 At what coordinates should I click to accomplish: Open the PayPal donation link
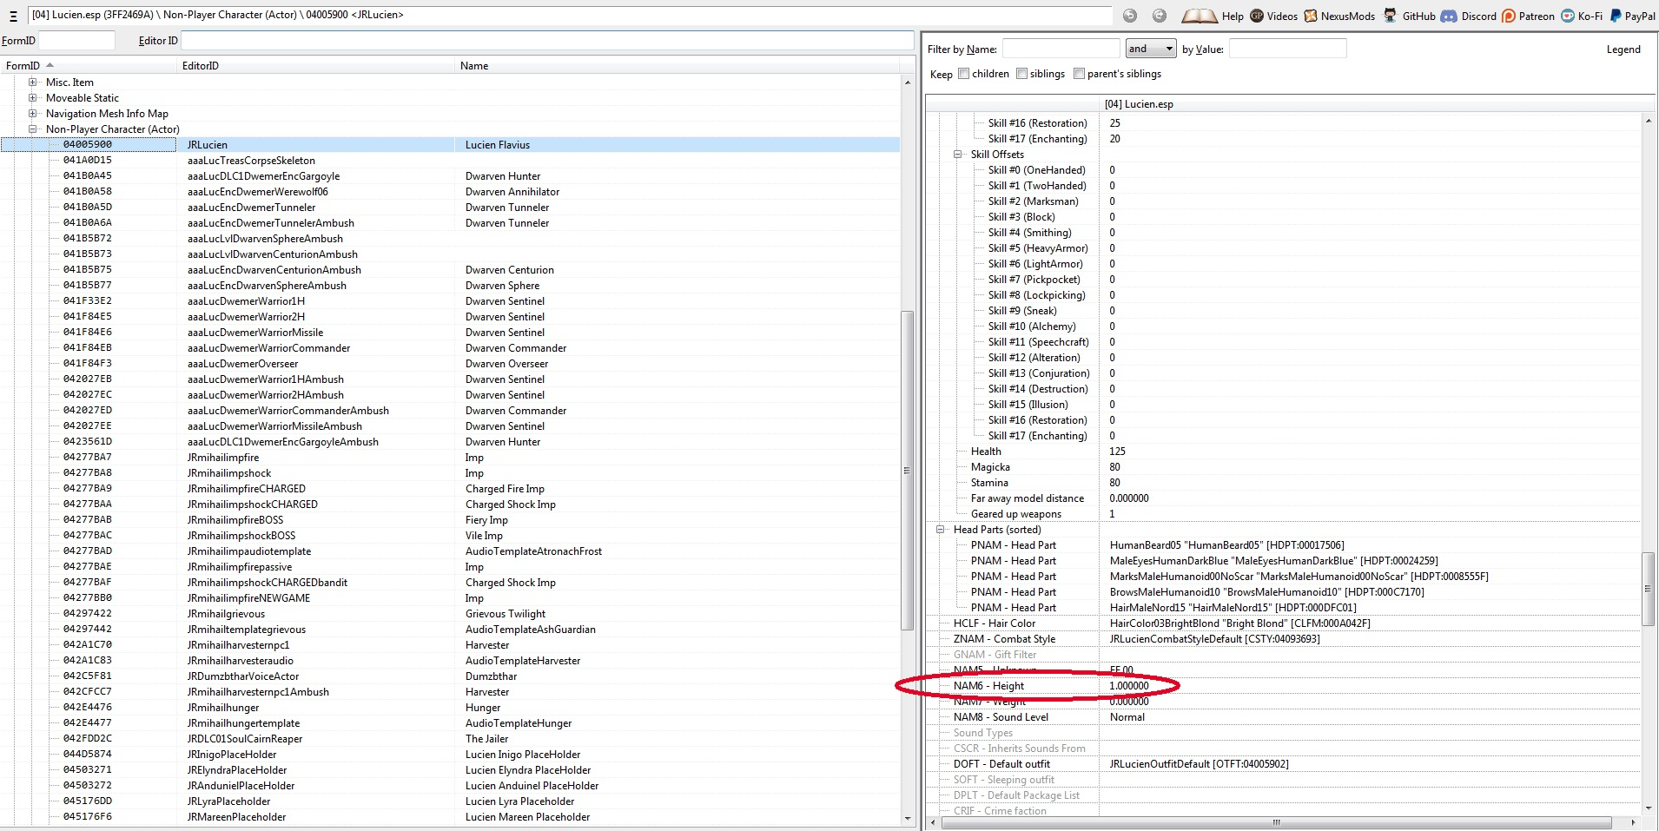point(1632,16)
